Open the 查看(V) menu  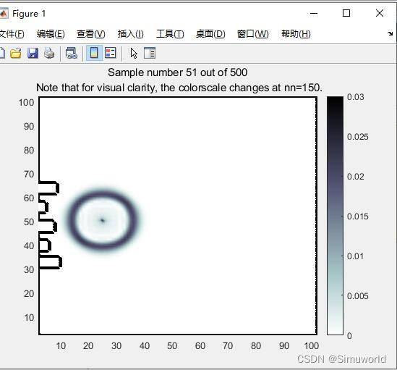click(91, 34)
